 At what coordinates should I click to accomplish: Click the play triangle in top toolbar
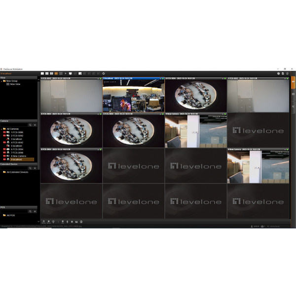66,74
